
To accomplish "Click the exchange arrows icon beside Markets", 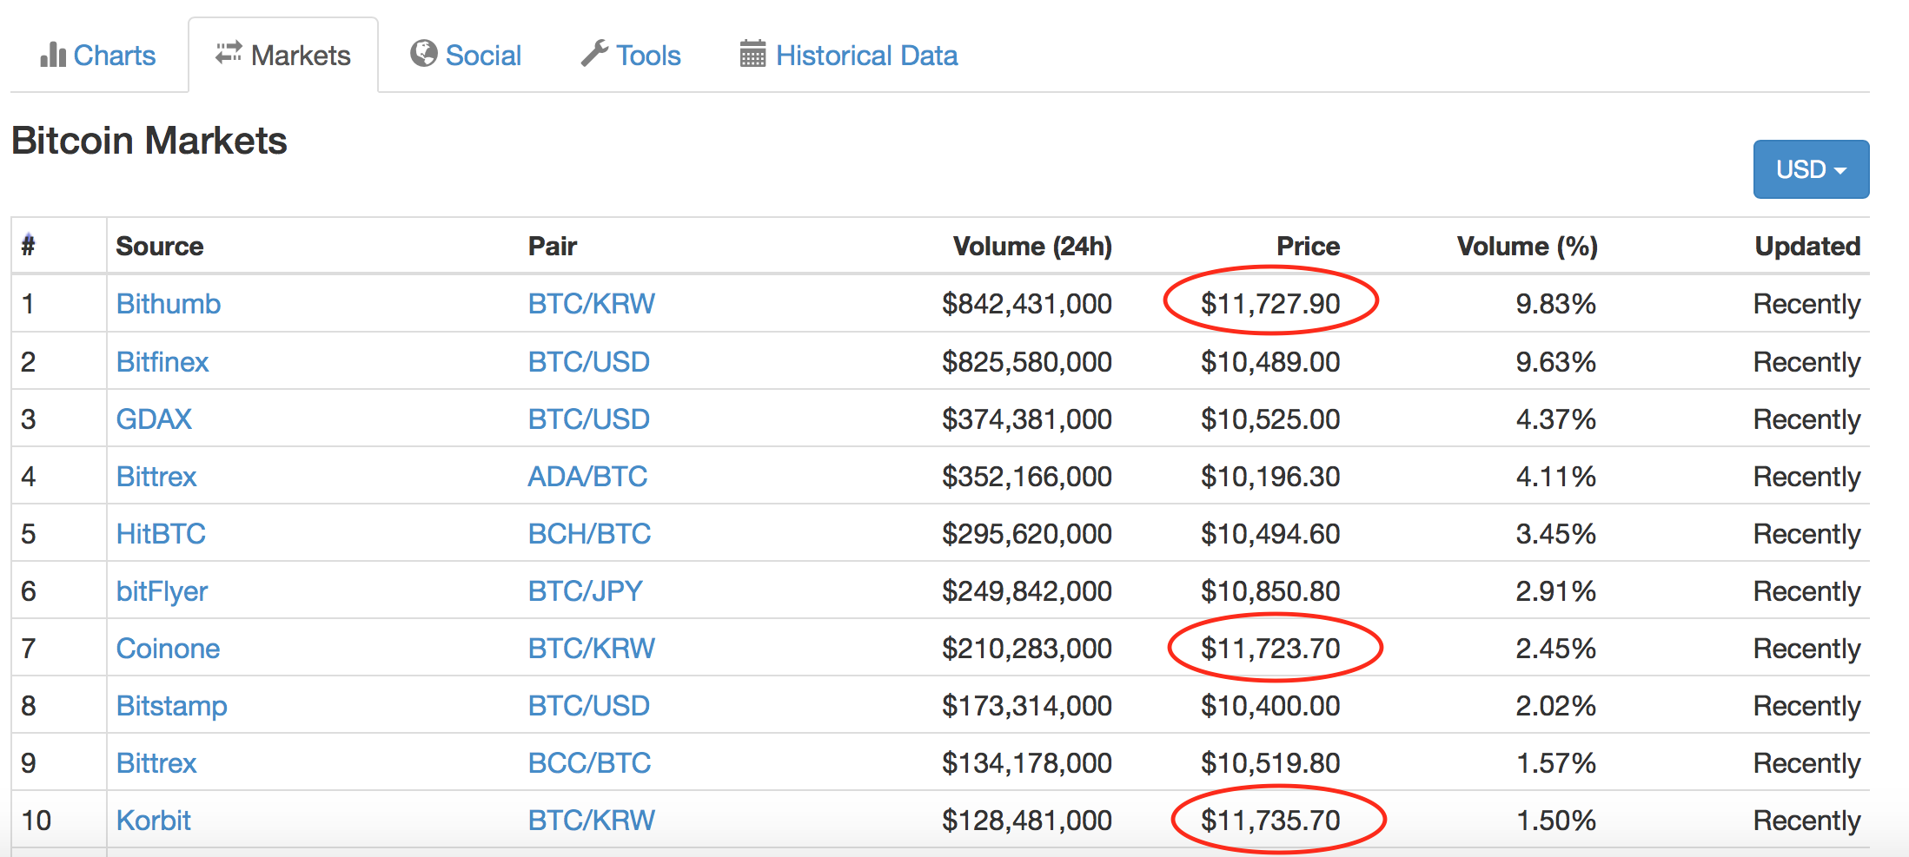I will 229,53.
